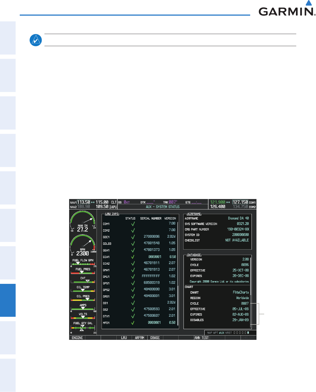Click GDL69 status checkmark
The width and height of the screenshot is (316, 392).
point(133,243)
